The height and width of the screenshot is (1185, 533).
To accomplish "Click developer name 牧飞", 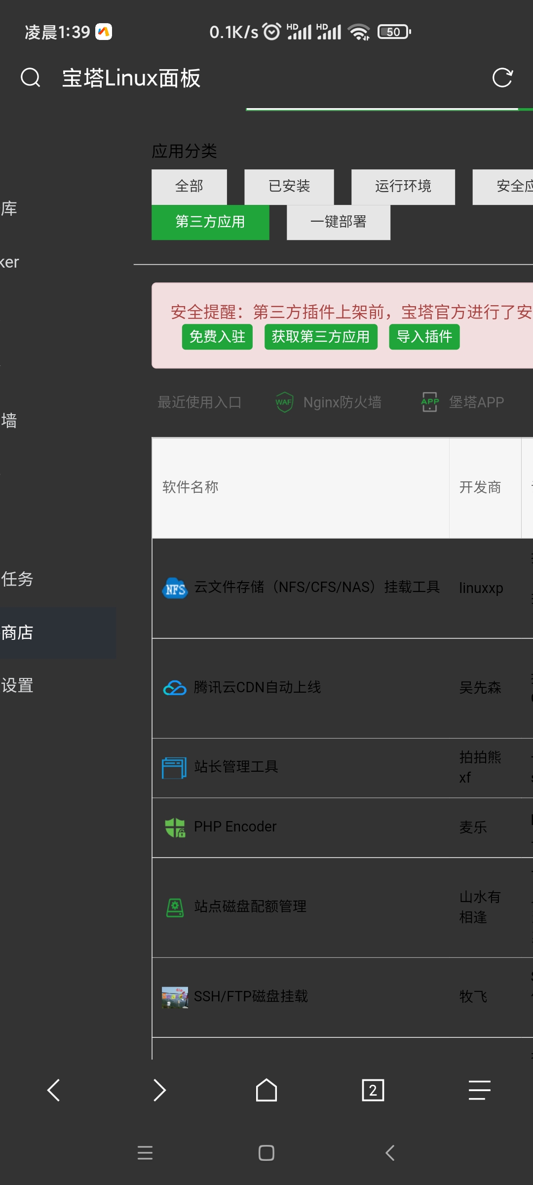I will point(473,996).
